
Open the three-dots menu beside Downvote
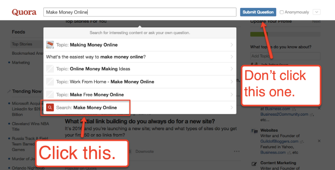(236, 152)
